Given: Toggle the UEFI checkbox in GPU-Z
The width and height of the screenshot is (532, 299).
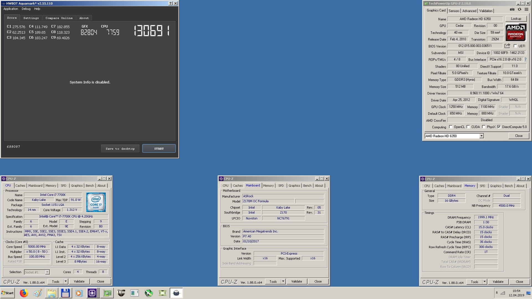Looking at the screenshot, I should point(515,46).
